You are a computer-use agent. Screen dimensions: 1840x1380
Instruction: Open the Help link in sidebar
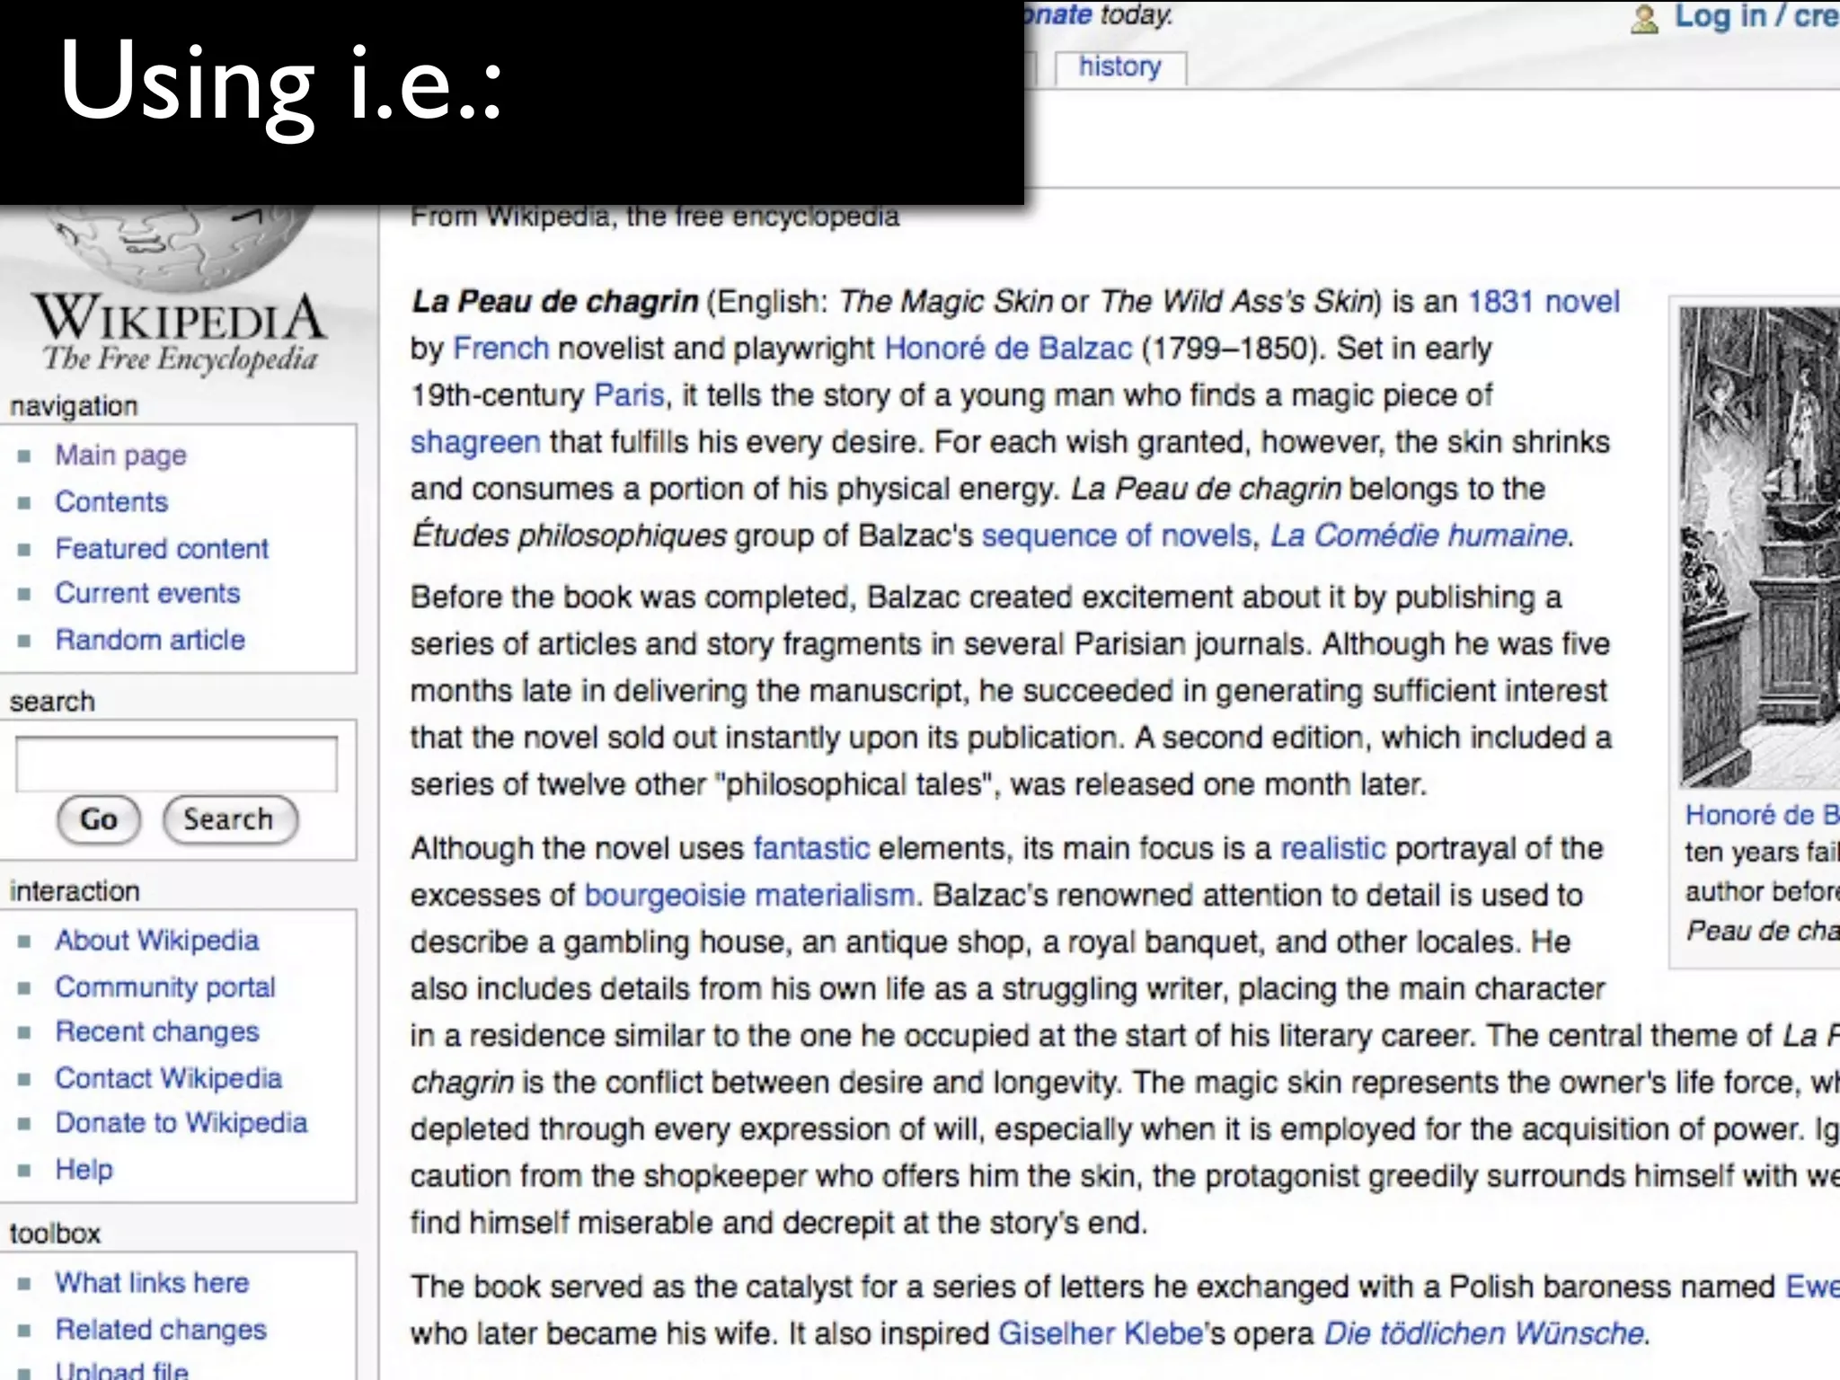[84, 1170]
